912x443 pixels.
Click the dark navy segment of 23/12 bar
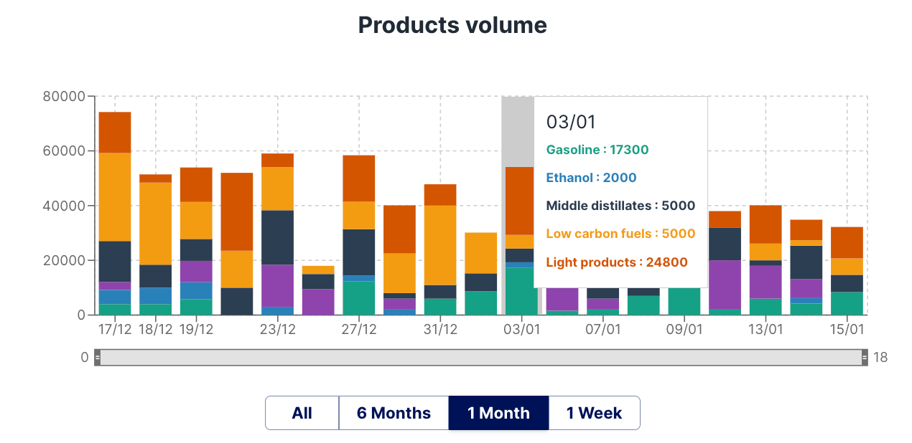point(277,237)
